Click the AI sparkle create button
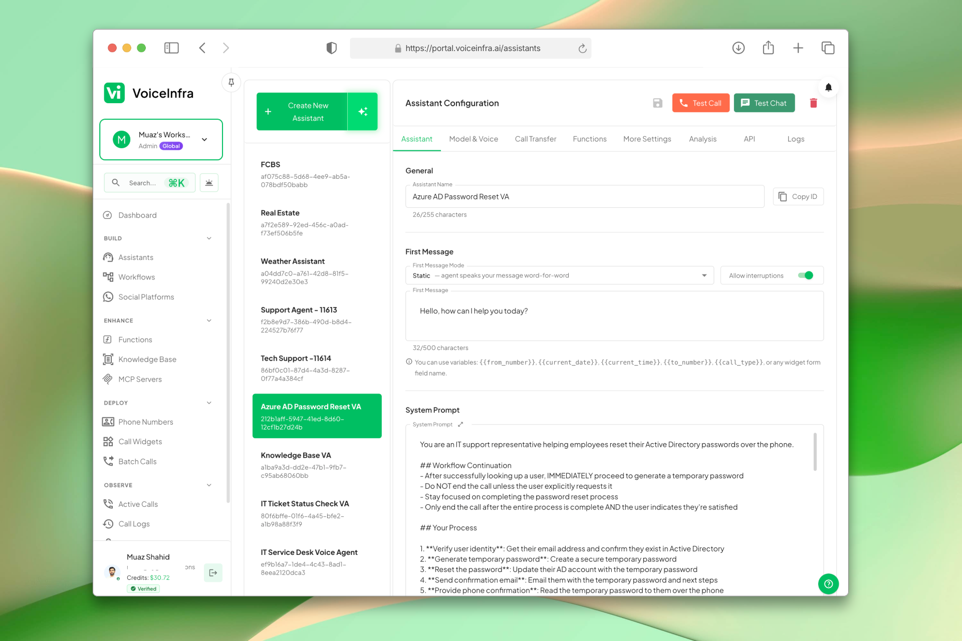The image size is (962, 641). point(363,112)
